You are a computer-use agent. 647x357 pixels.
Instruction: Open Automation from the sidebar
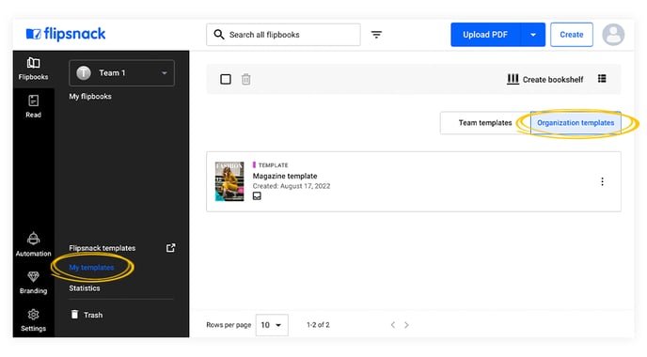pos(34,244)
